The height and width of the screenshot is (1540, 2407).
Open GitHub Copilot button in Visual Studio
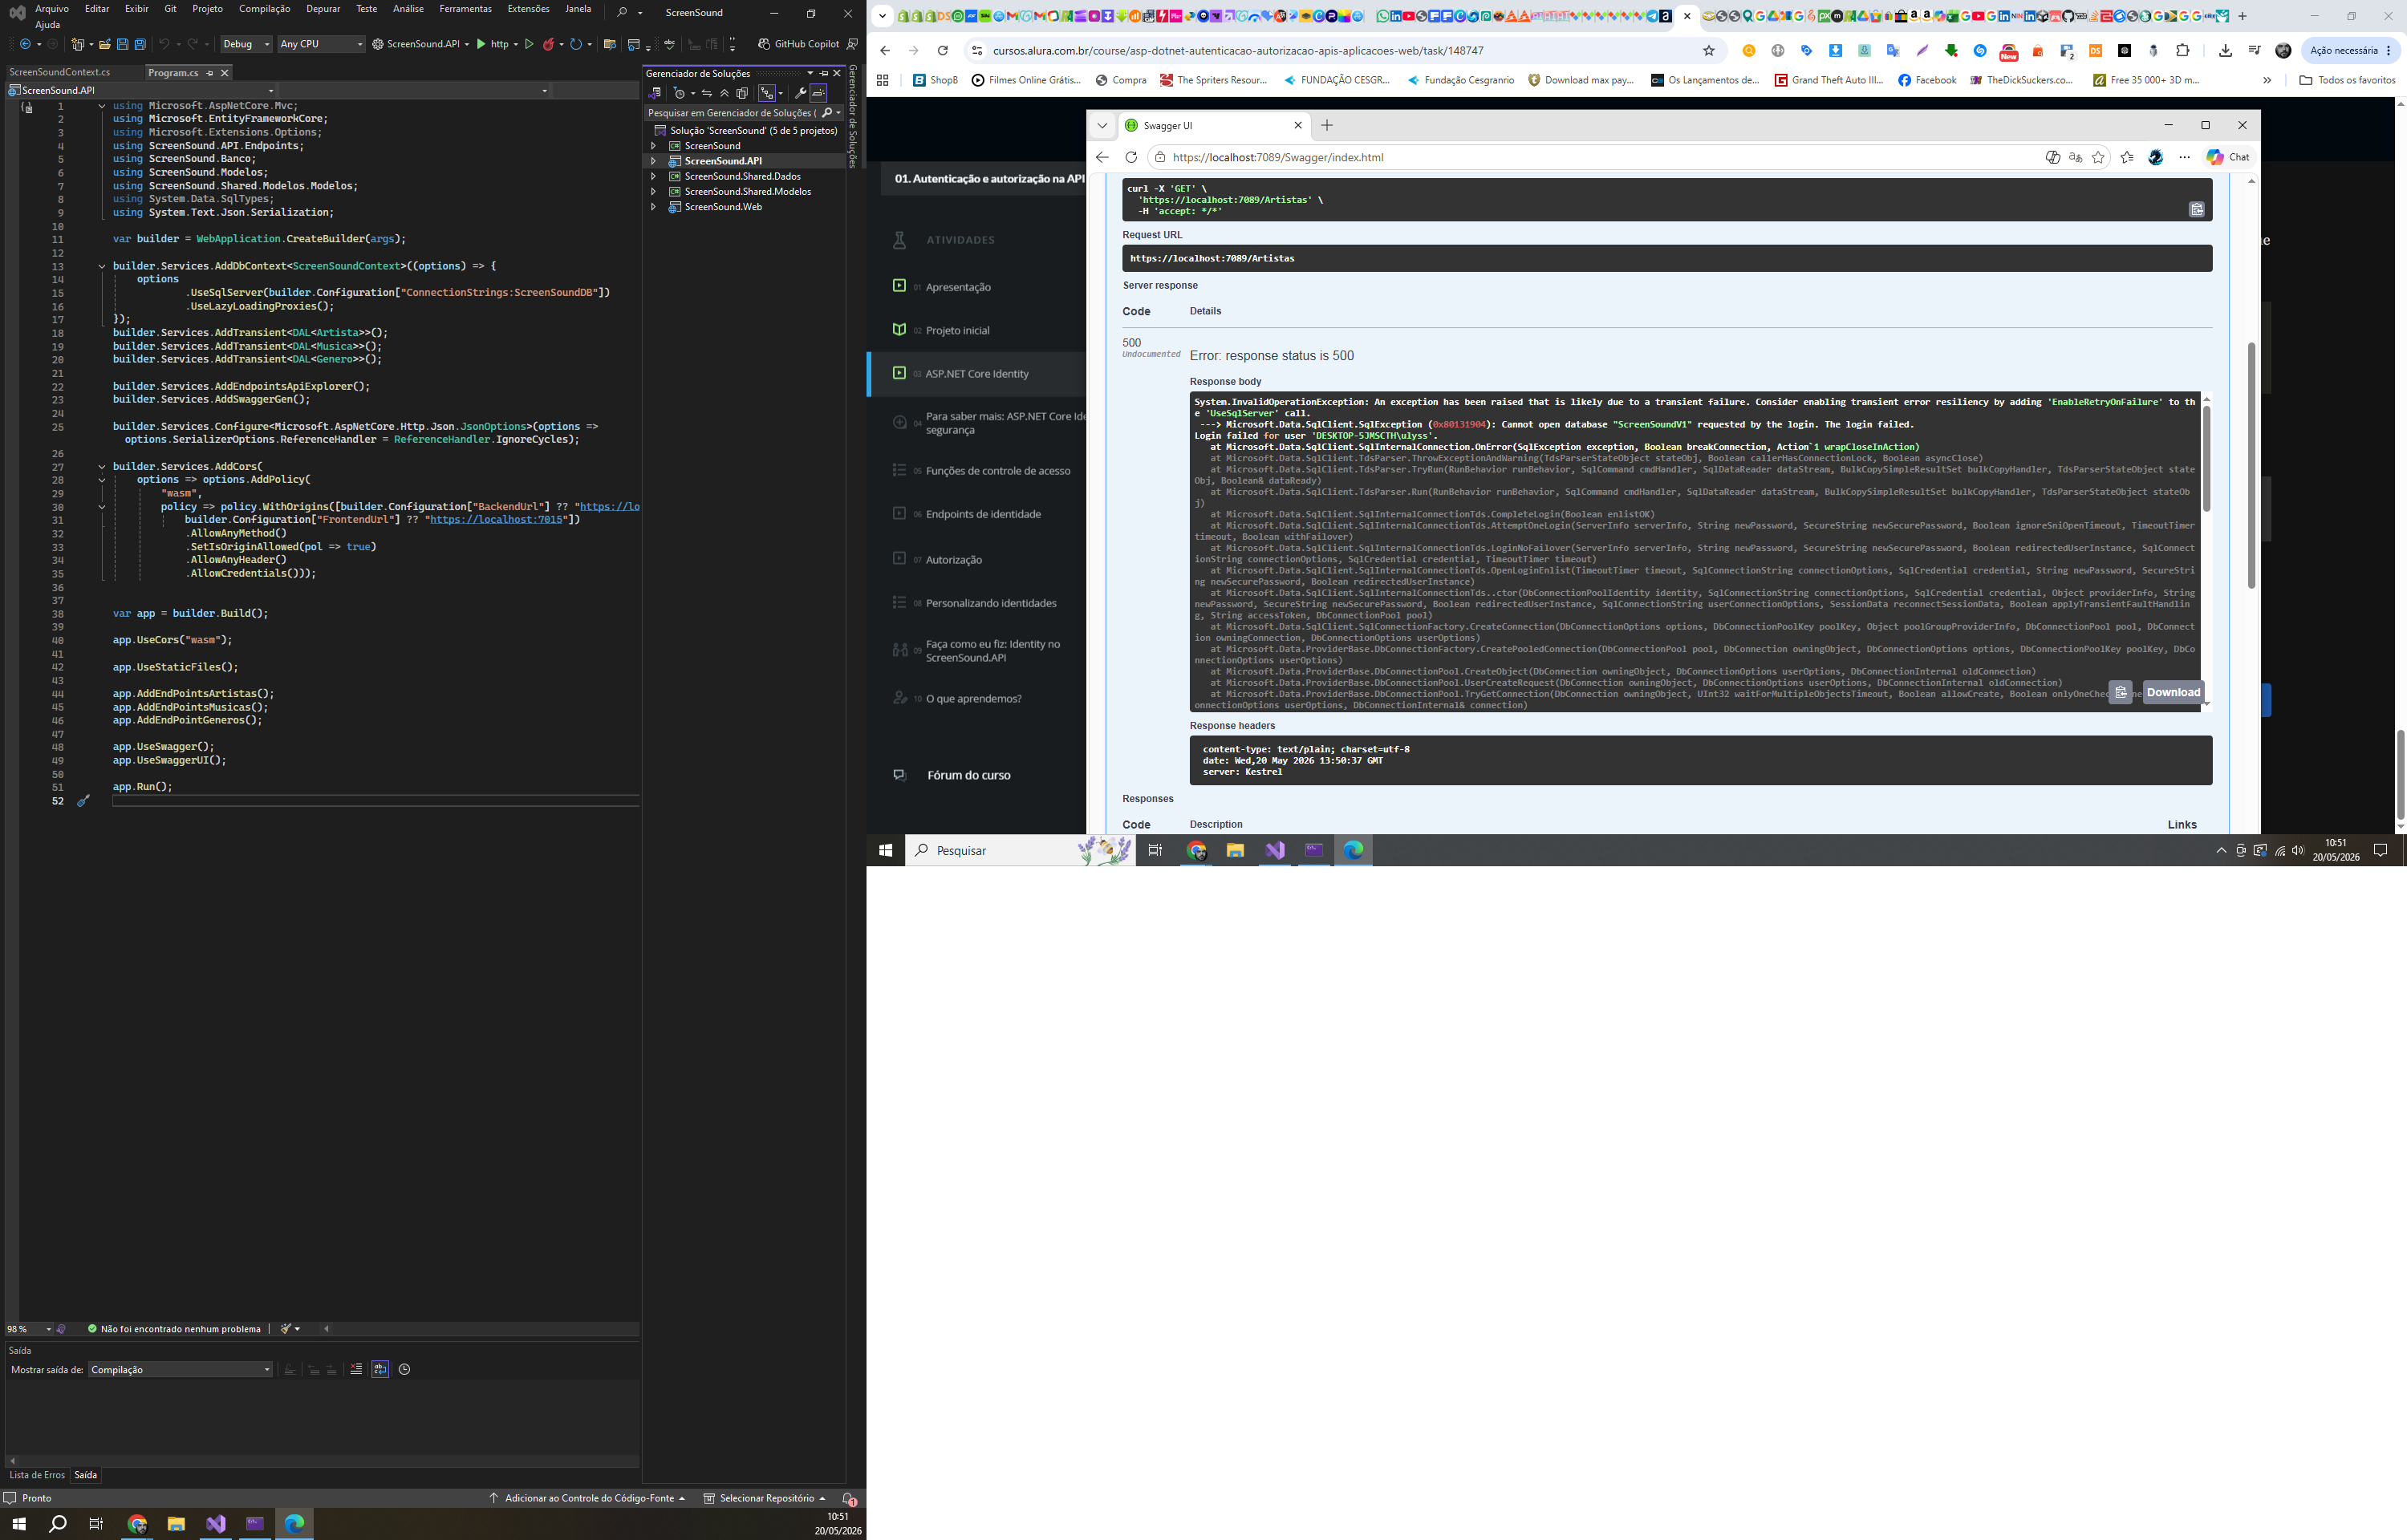[798, 44]
